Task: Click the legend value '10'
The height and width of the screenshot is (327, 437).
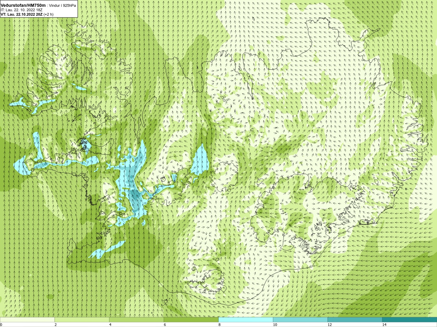Action: coord(275,325)
